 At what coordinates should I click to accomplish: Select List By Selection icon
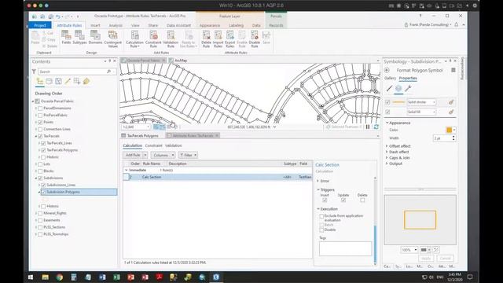58,82
